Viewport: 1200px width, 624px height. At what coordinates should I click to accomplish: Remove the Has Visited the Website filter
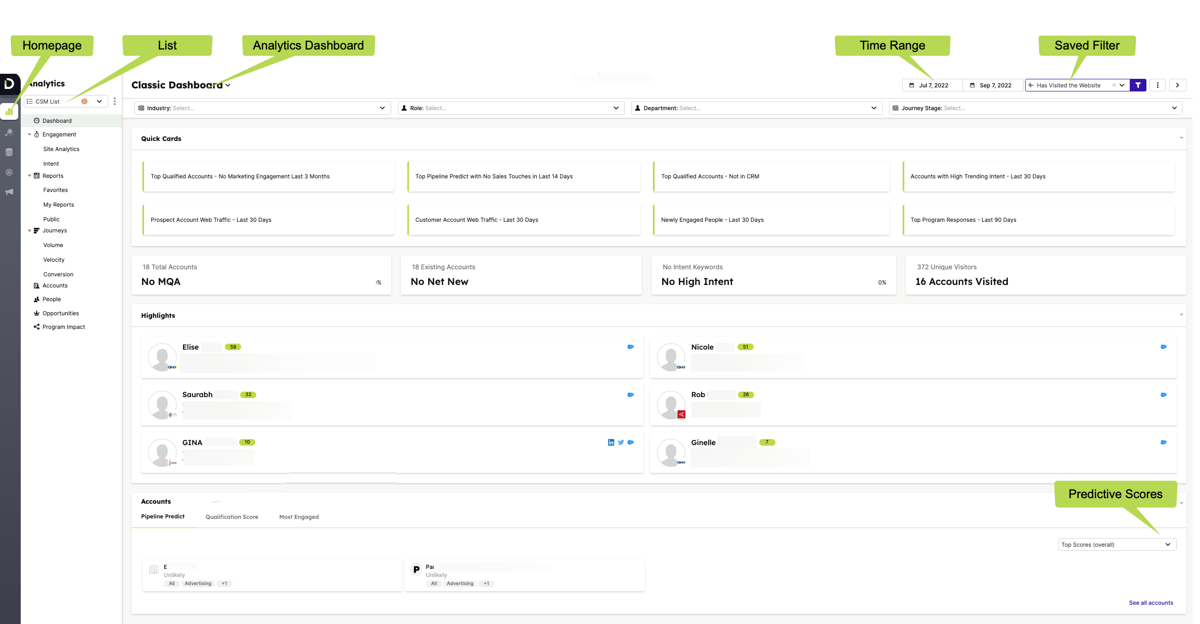pos(1114,85)
